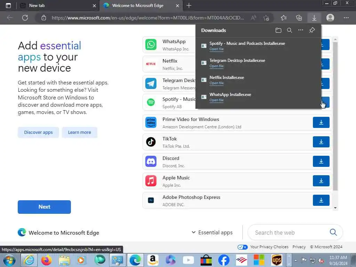Open the Favorites list icon
This screenshot has height=267, width=356.
coord(284,18)
